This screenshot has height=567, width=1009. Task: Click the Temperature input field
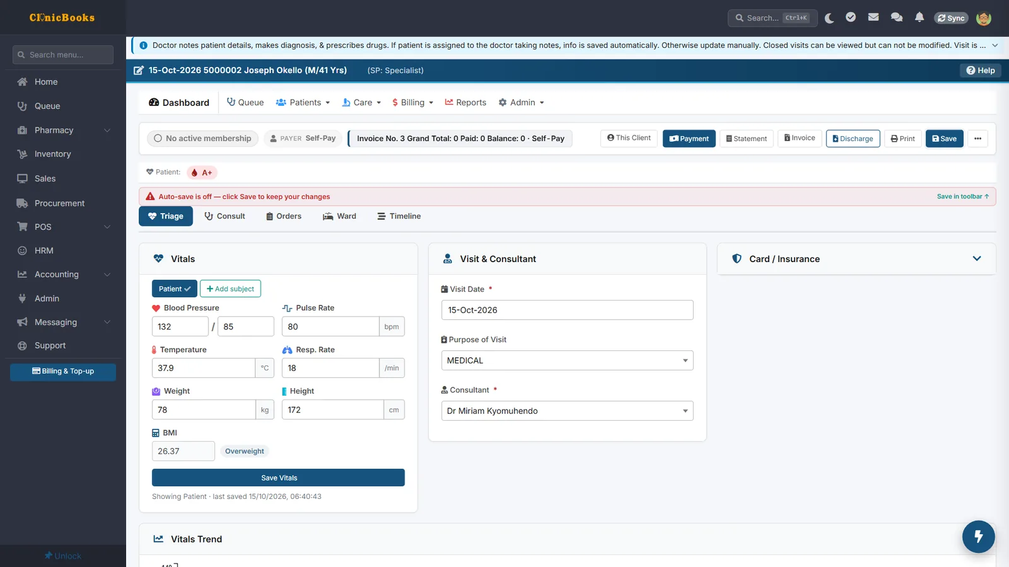point(203,368)
